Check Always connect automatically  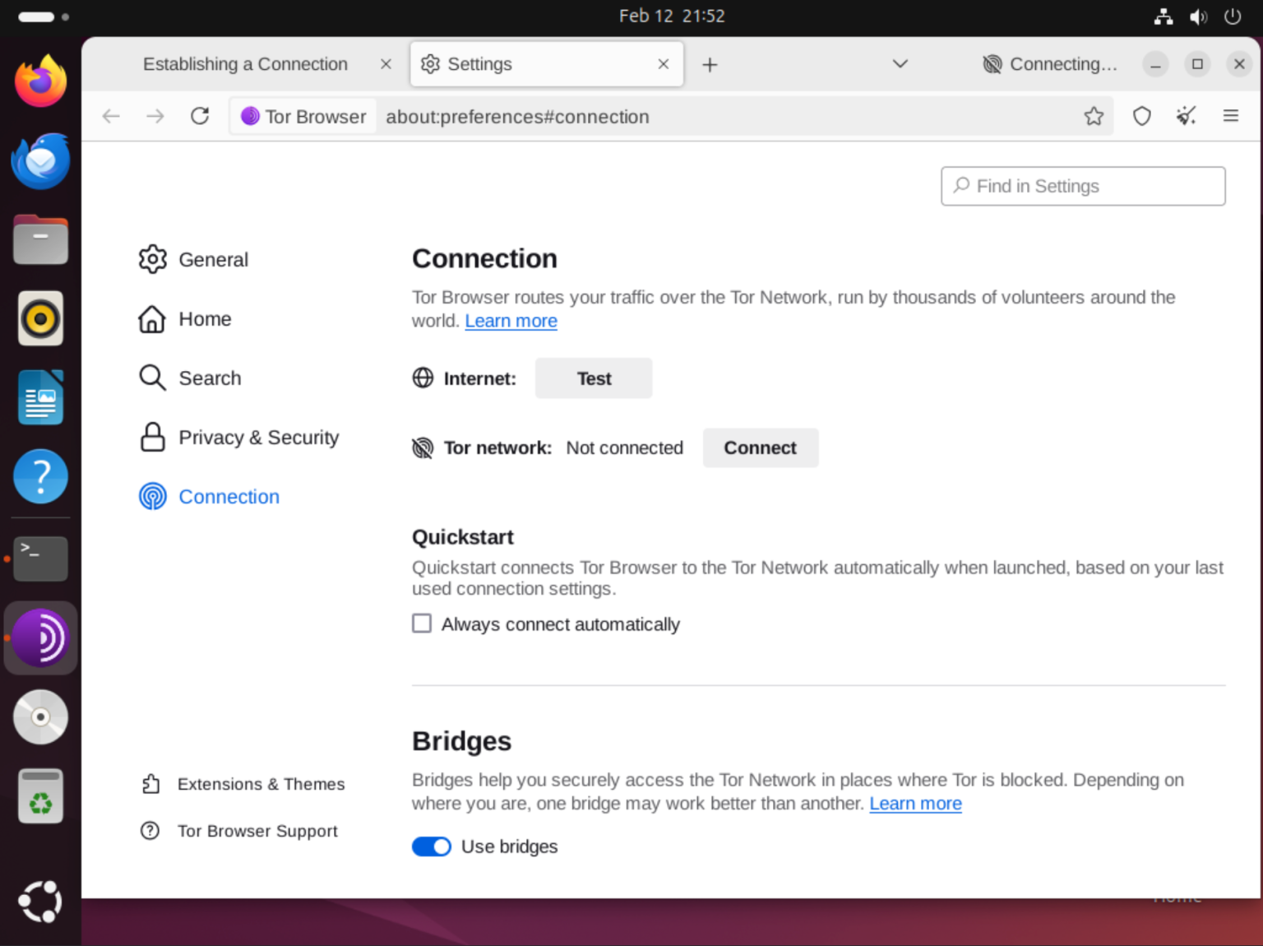(422, 624)
